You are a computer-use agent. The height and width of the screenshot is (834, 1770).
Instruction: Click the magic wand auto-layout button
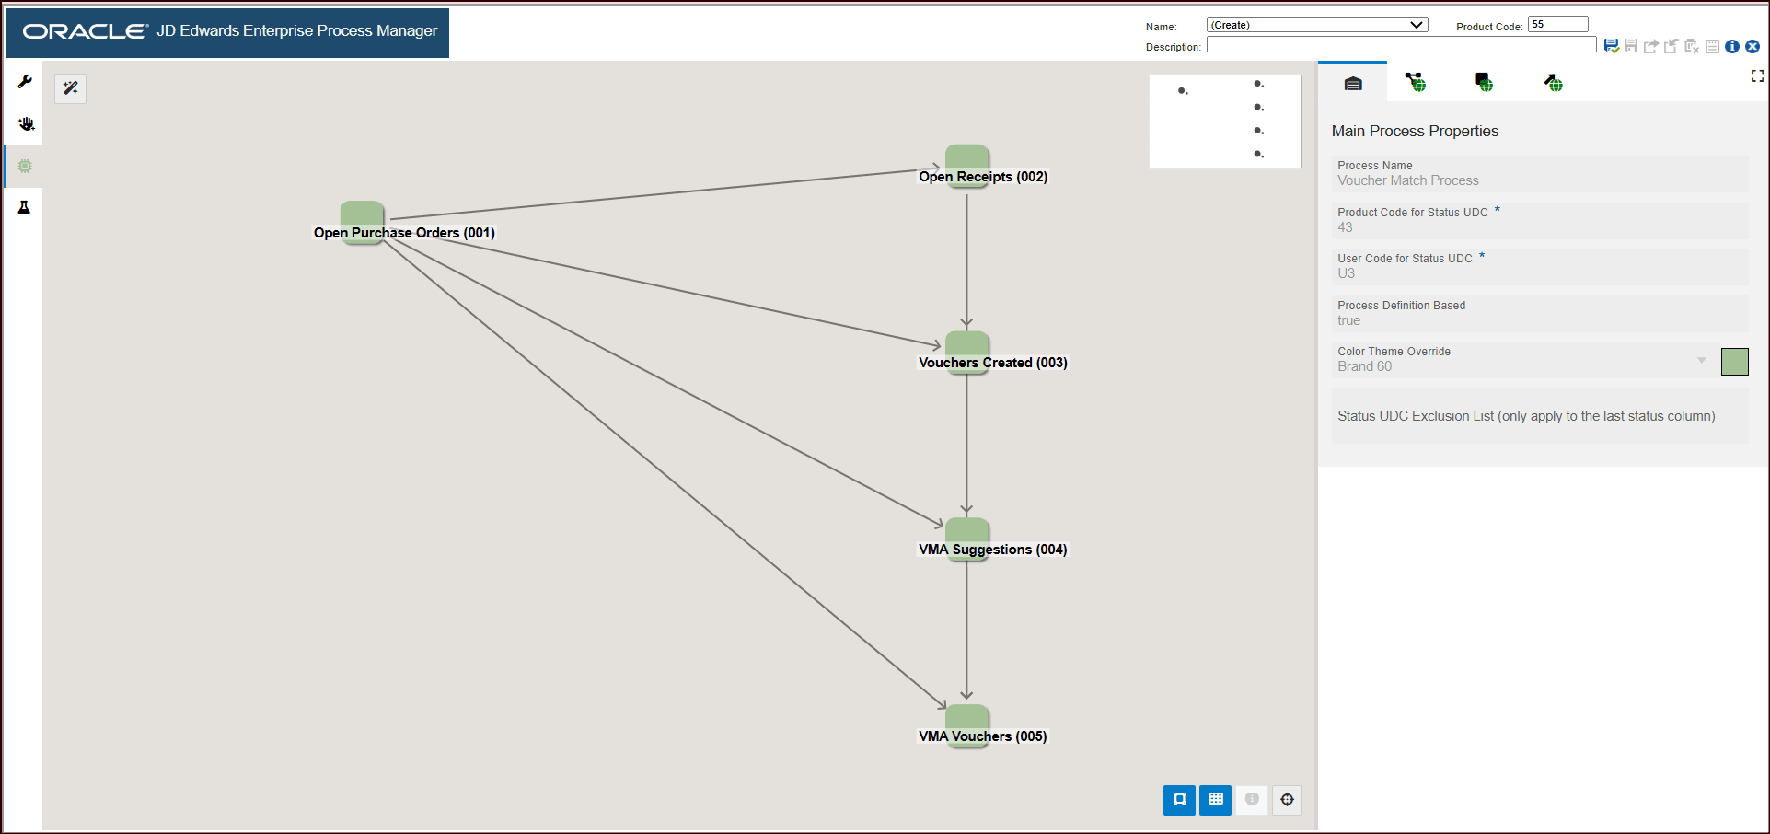tap(70, 88)
